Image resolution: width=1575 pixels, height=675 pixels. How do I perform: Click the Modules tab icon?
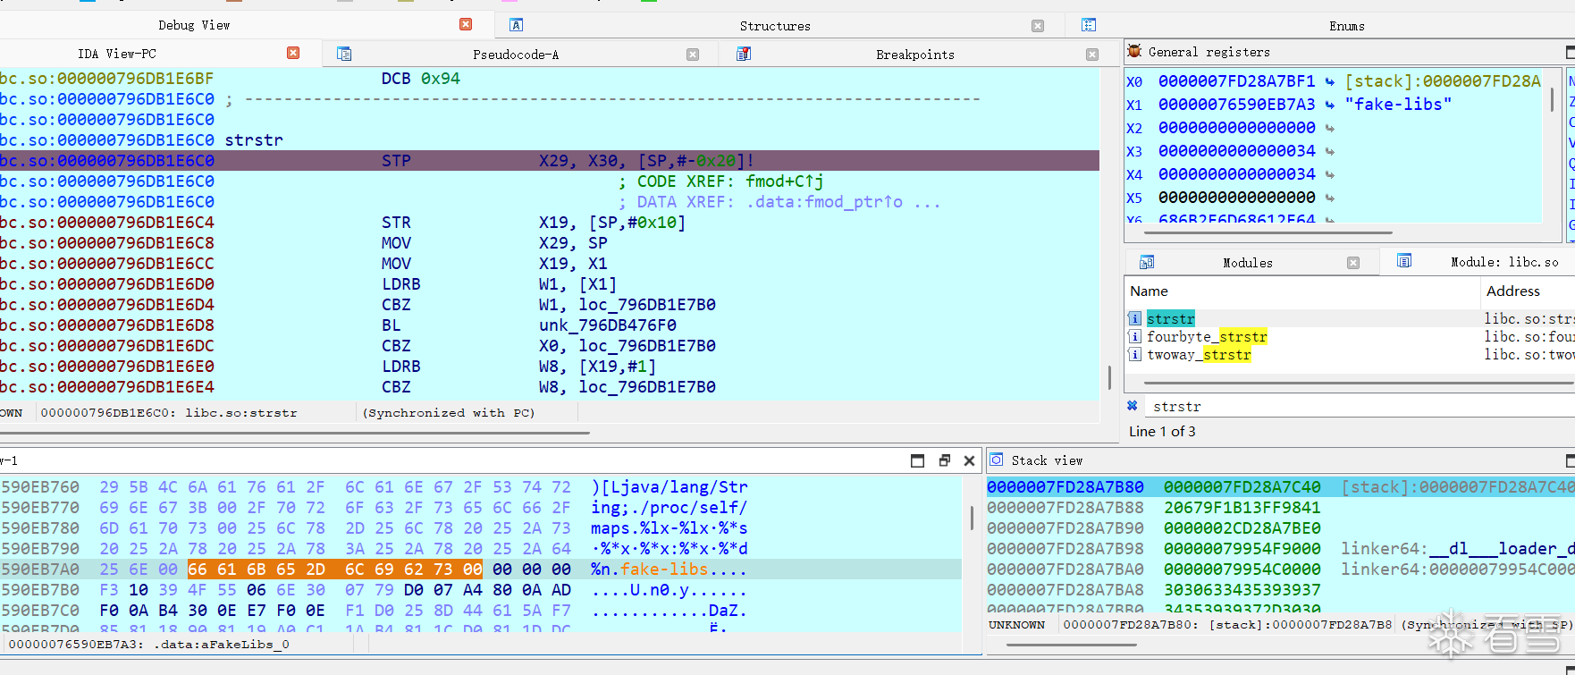click(x=1147, y=262)
